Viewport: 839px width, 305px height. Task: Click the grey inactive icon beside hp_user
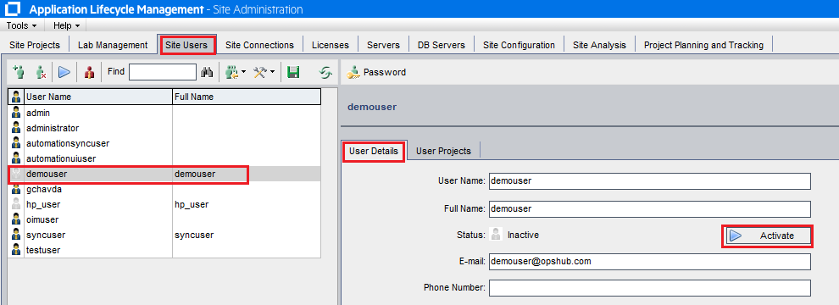pyautogui.click(x=16, y=204)
